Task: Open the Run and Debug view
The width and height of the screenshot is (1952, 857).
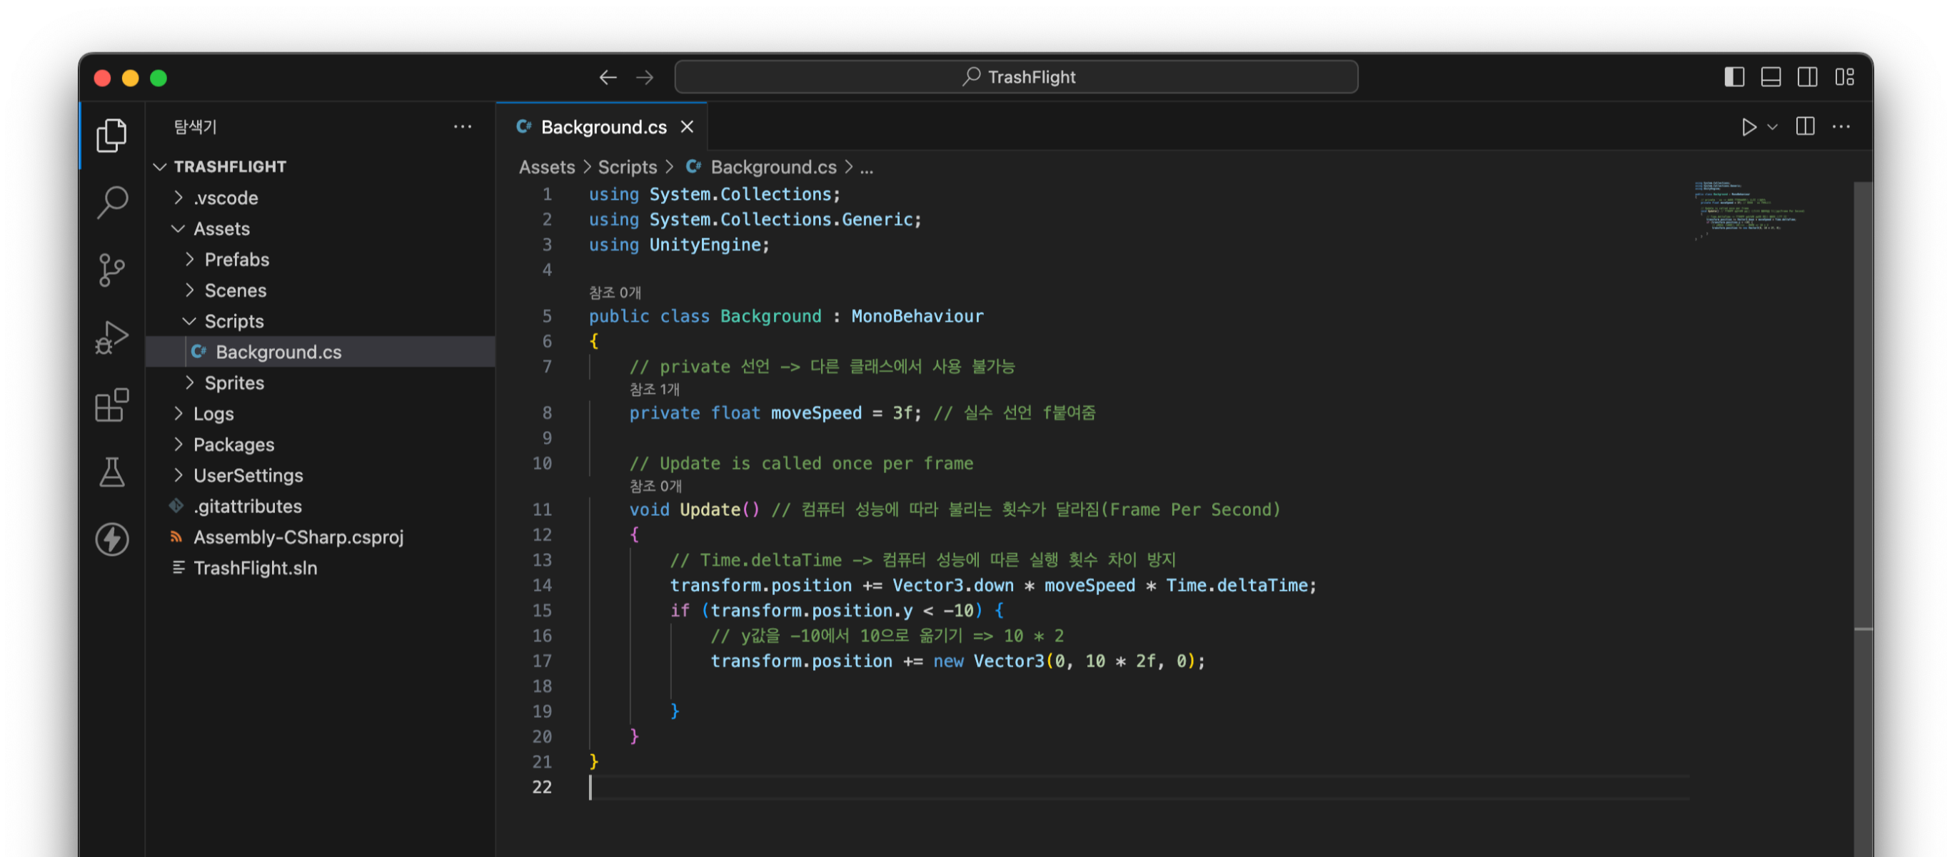Action: 112,338
